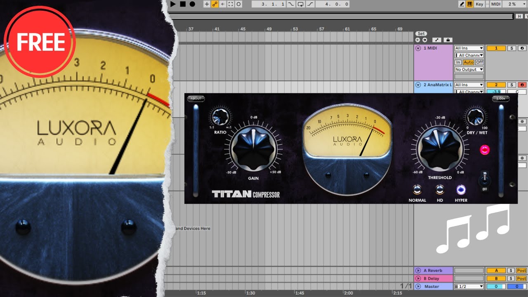Open the No Output dropdown
The image size is (528, 297).
tap(469, 70)
